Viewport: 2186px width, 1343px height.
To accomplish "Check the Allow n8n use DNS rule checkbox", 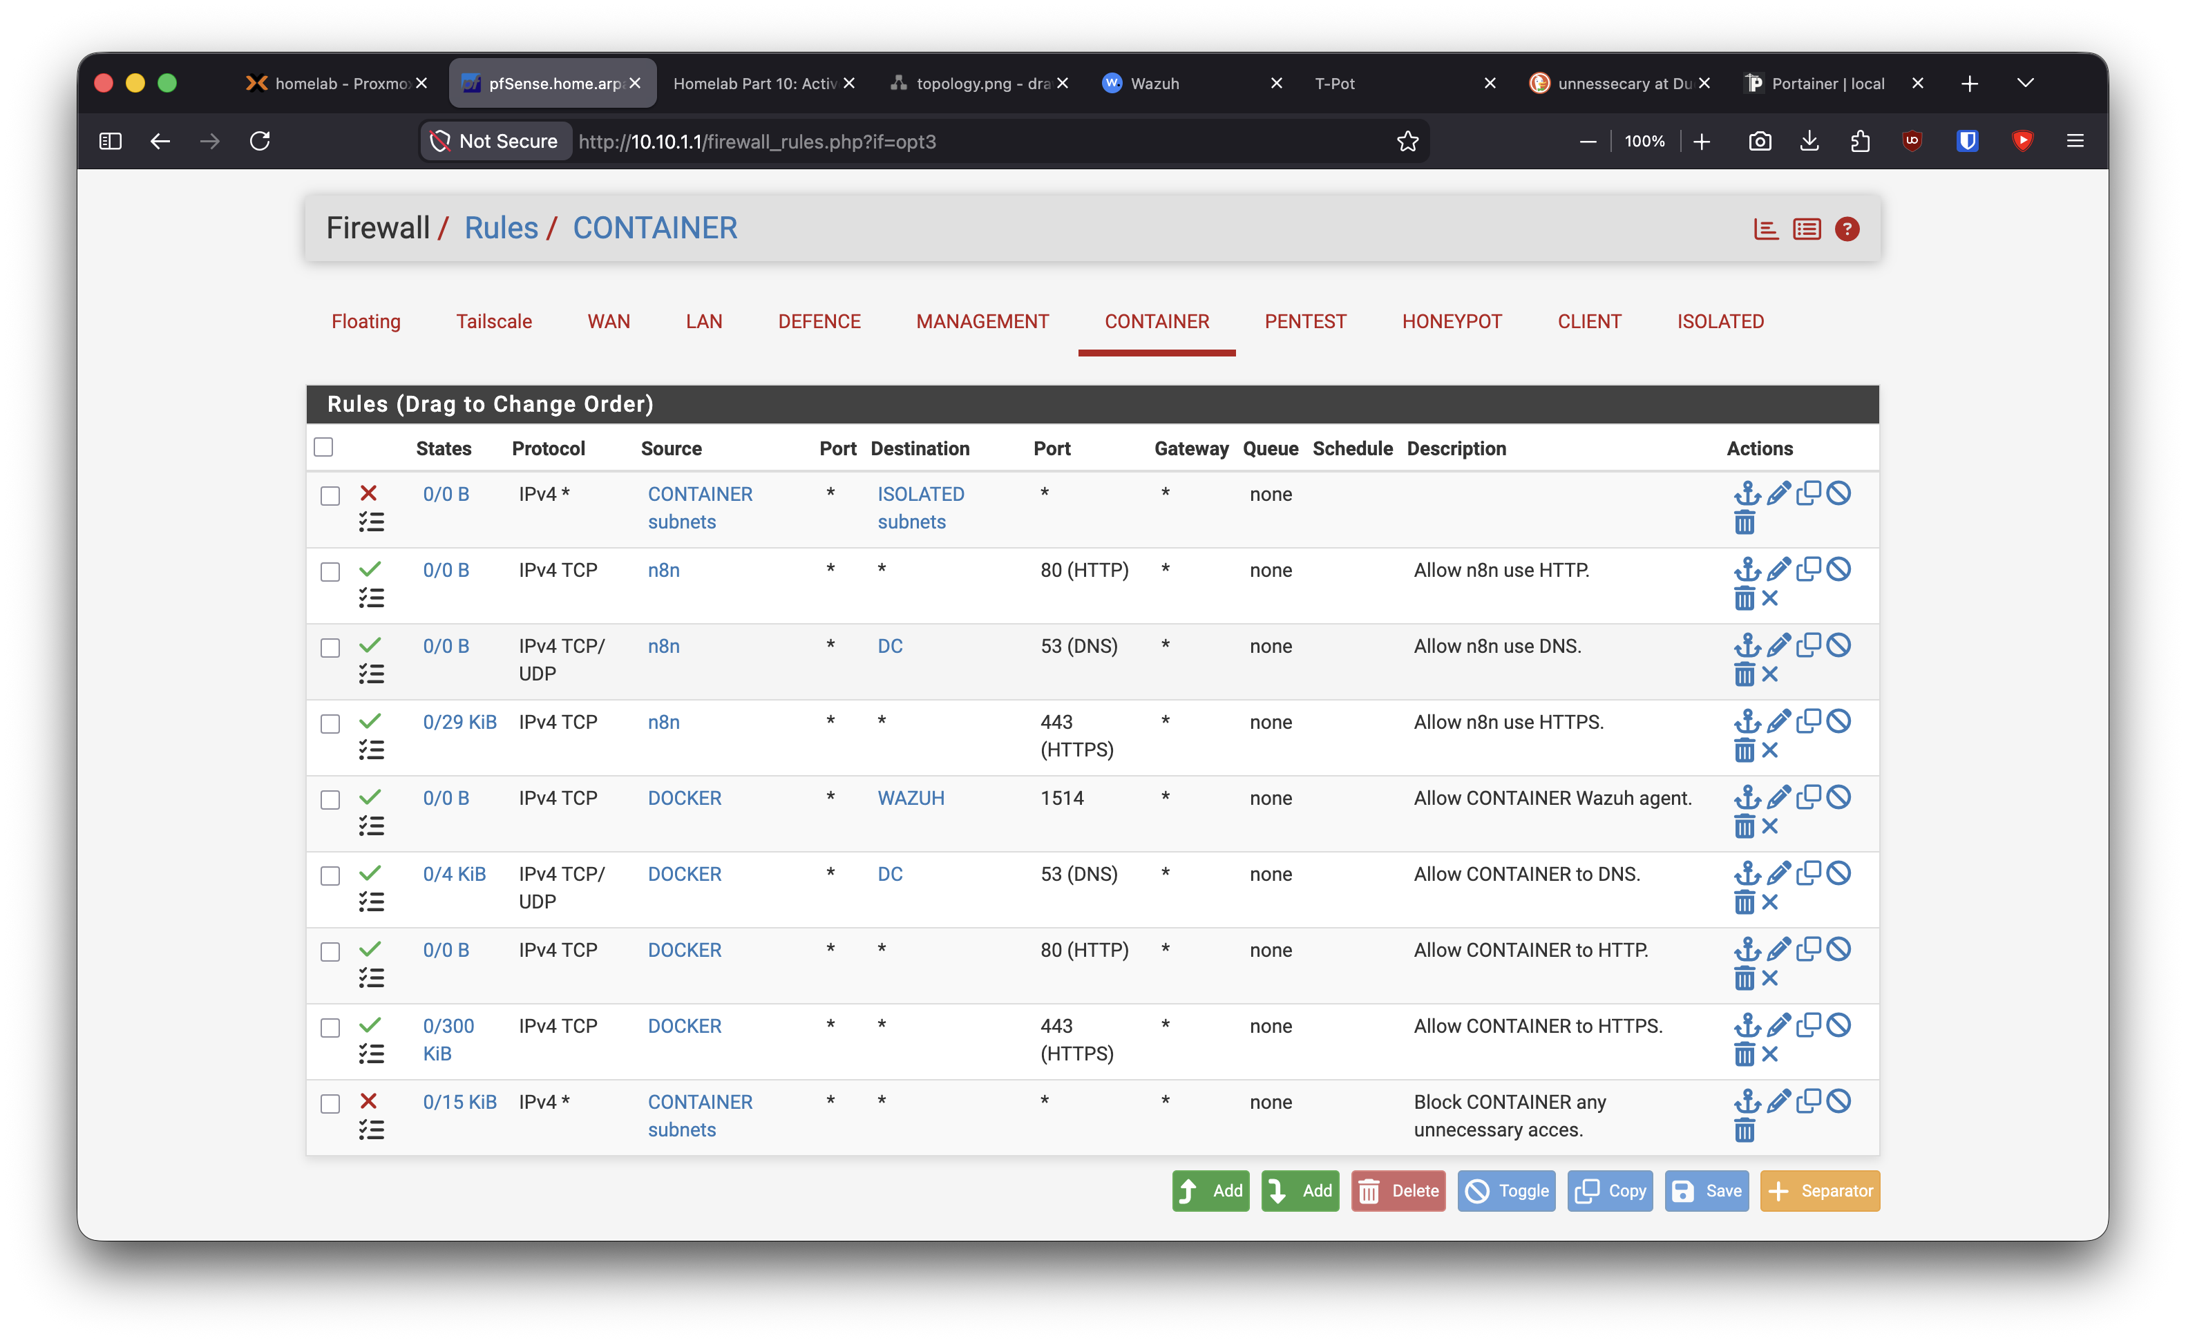I will click(x=330, y=647).
